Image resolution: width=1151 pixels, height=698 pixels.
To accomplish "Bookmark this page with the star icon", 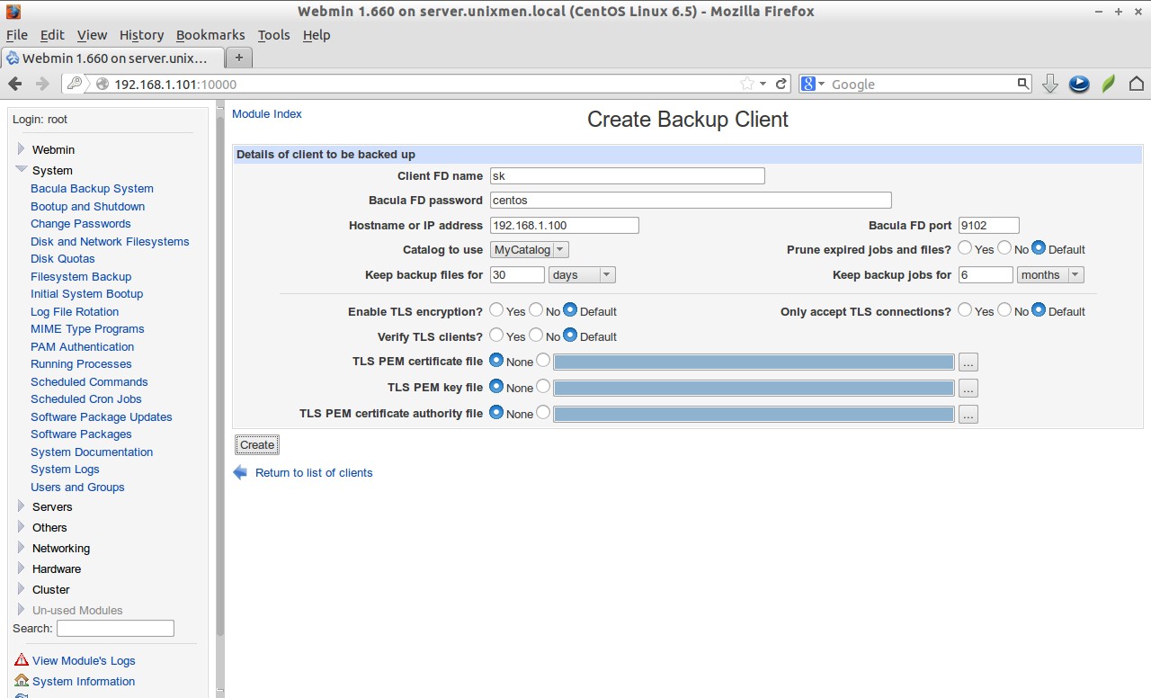I will [x=747, y=84].
